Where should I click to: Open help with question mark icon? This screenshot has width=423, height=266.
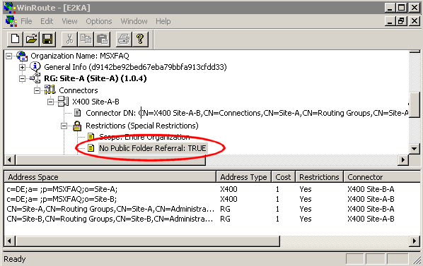click(x=140, y=39)
